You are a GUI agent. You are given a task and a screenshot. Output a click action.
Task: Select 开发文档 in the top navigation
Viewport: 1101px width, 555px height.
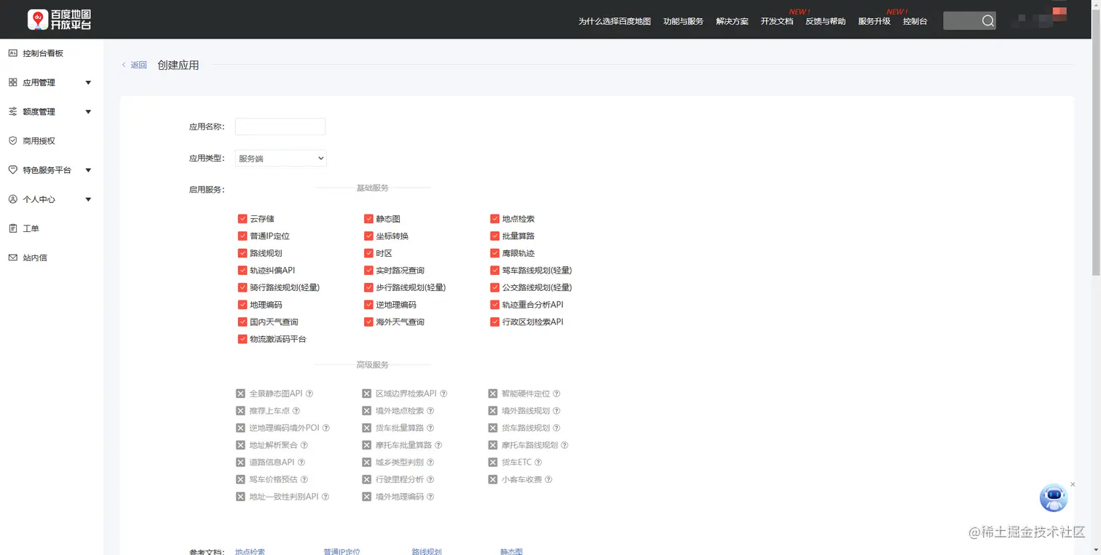tap(776, 21)
